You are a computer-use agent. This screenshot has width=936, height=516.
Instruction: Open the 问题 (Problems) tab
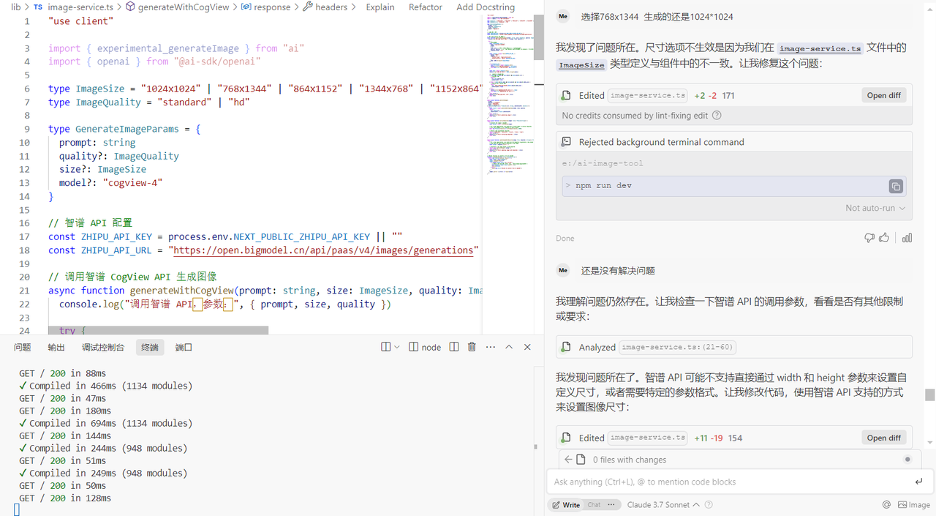(x=23, y=347)
